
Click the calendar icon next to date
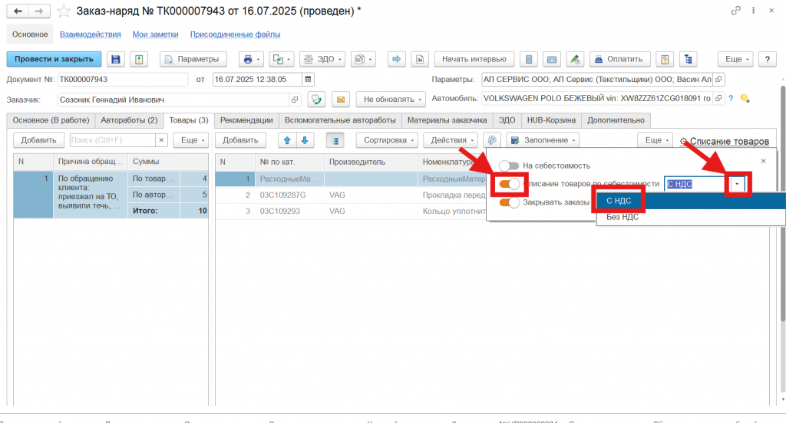(308, 79)
